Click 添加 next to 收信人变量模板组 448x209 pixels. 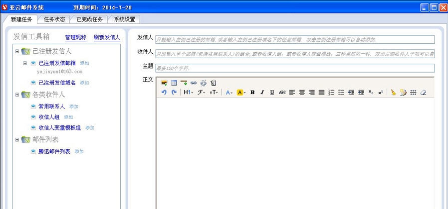coord(90,128)
